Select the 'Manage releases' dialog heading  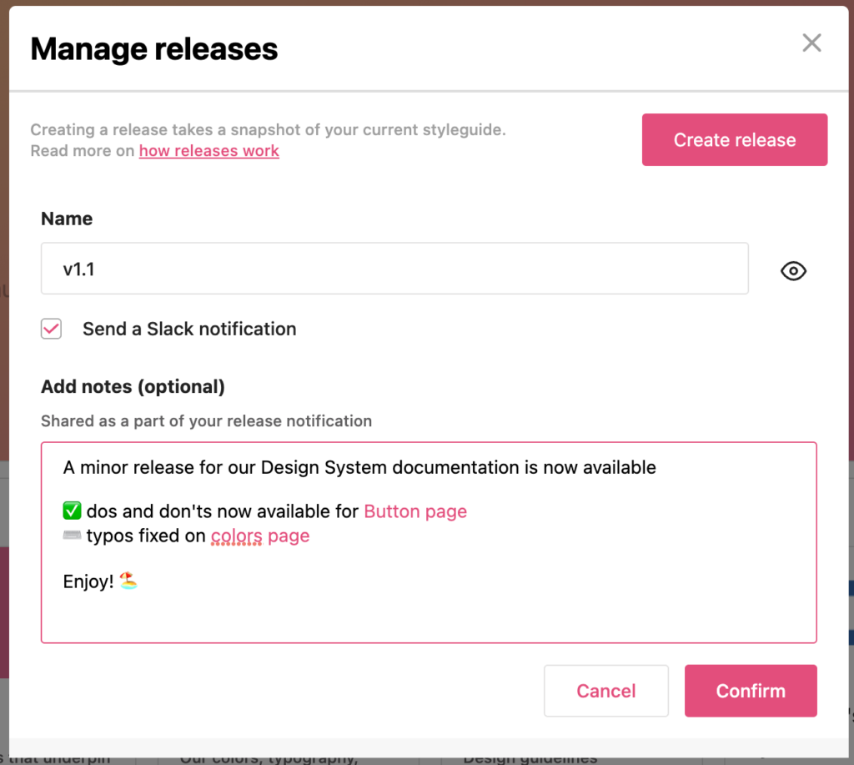point(153,49)
